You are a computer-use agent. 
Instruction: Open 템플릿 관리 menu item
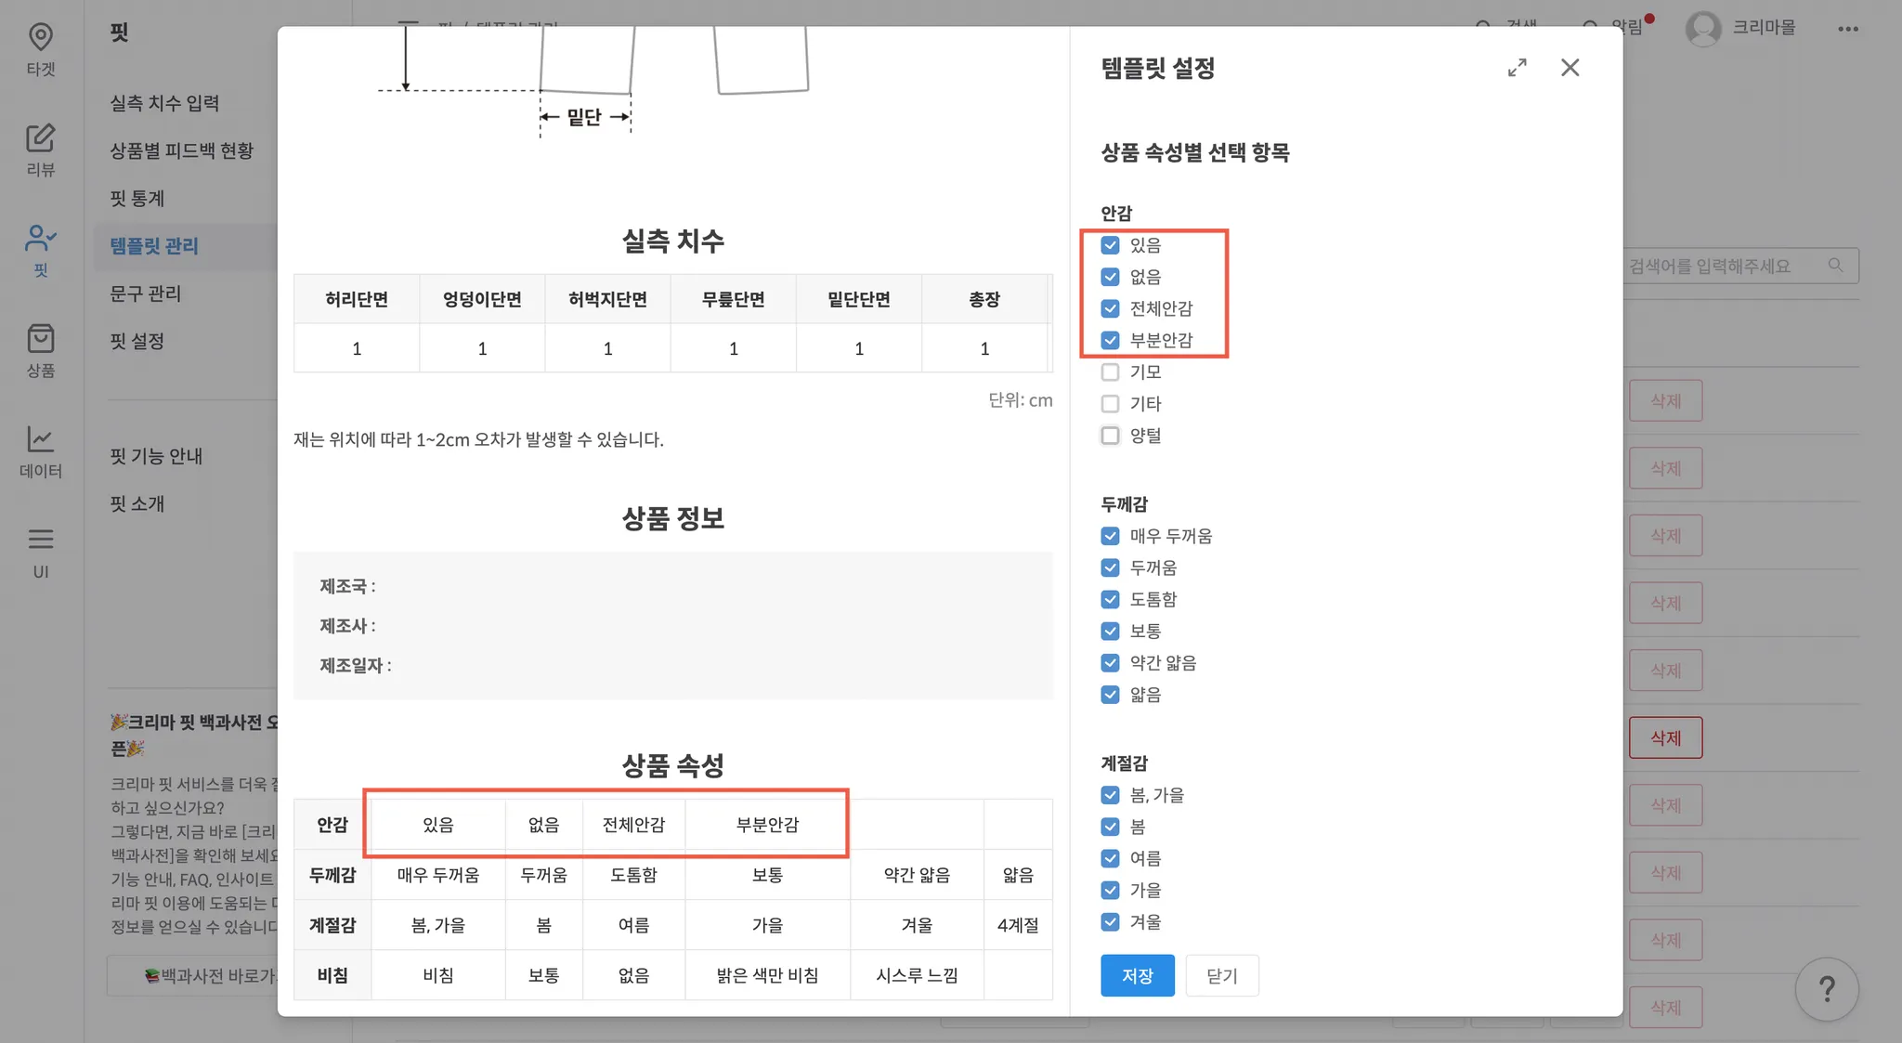(x=154, y=246)
